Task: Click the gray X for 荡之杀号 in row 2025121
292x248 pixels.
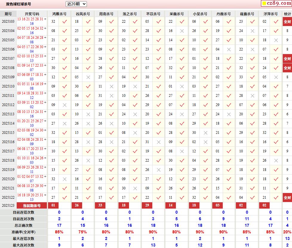Action: point(135,188)
